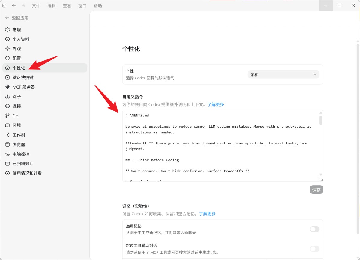Open the 使用情况和计费 settings page

pos(45,173)
